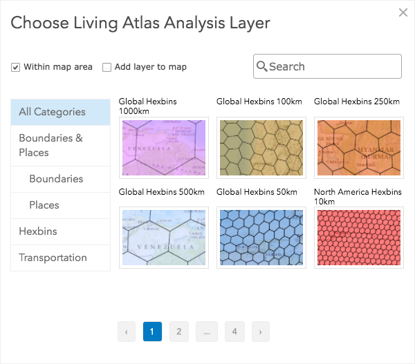Jump to page 2

click(178, 332)
